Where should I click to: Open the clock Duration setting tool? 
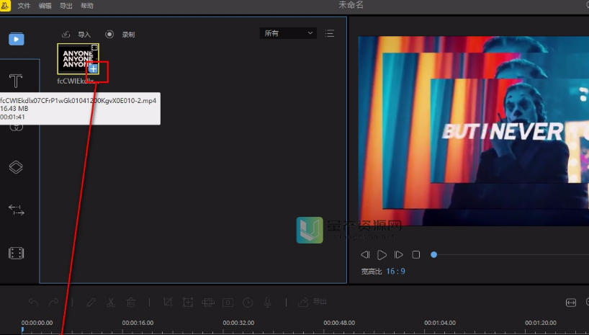(248, 303)
